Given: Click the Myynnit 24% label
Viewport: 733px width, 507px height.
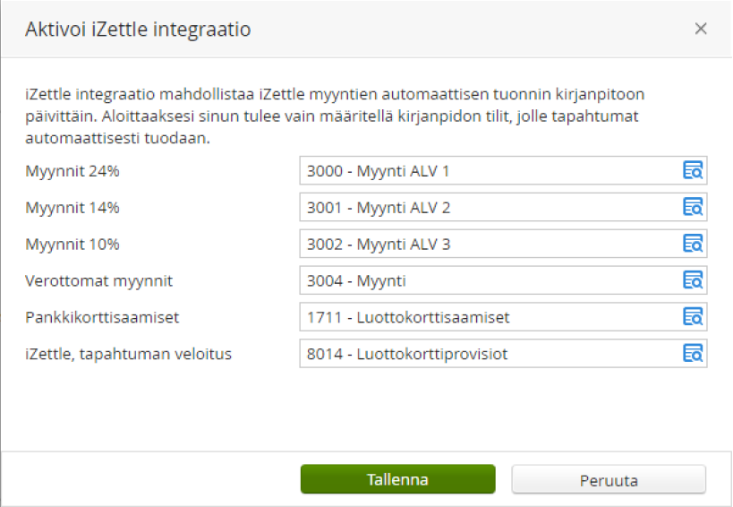Looking at the screenshot, I should pyautogui.click(x=72, y=171).
